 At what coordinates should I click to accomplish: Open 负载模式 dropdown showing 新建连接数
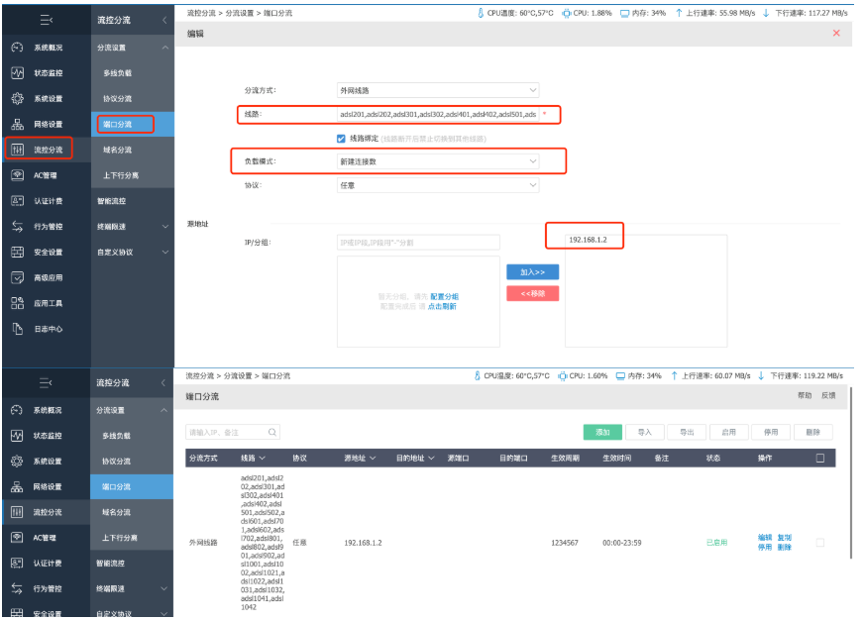pyautogui.click(x=438, y=161)
